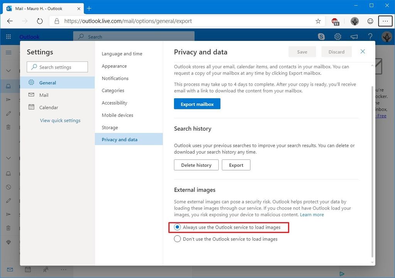Click the '...' more apps menu at bottom
395x278 pixels.
click(x=64, y=269)
